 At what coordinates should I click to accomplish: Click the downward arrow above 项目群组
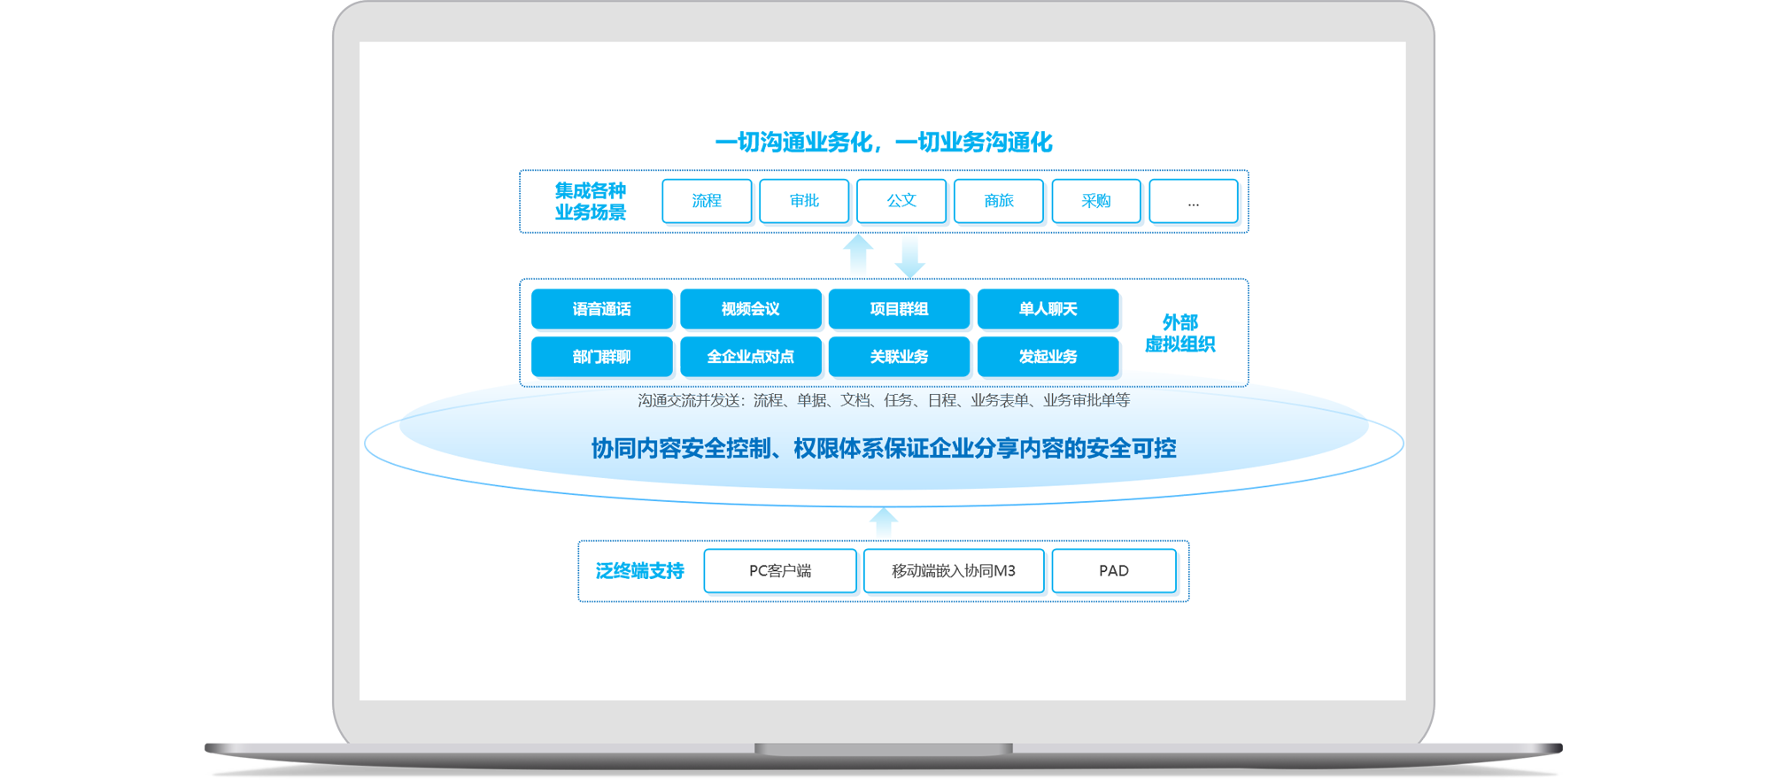coord(909,258)
